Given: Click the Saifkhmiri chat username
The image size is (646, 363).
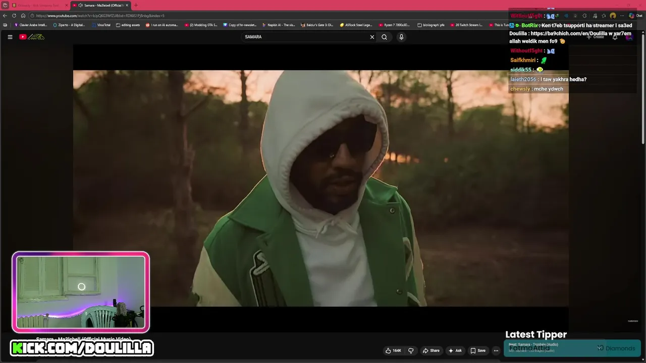Looking at the screenshot, I should point(523,60).
